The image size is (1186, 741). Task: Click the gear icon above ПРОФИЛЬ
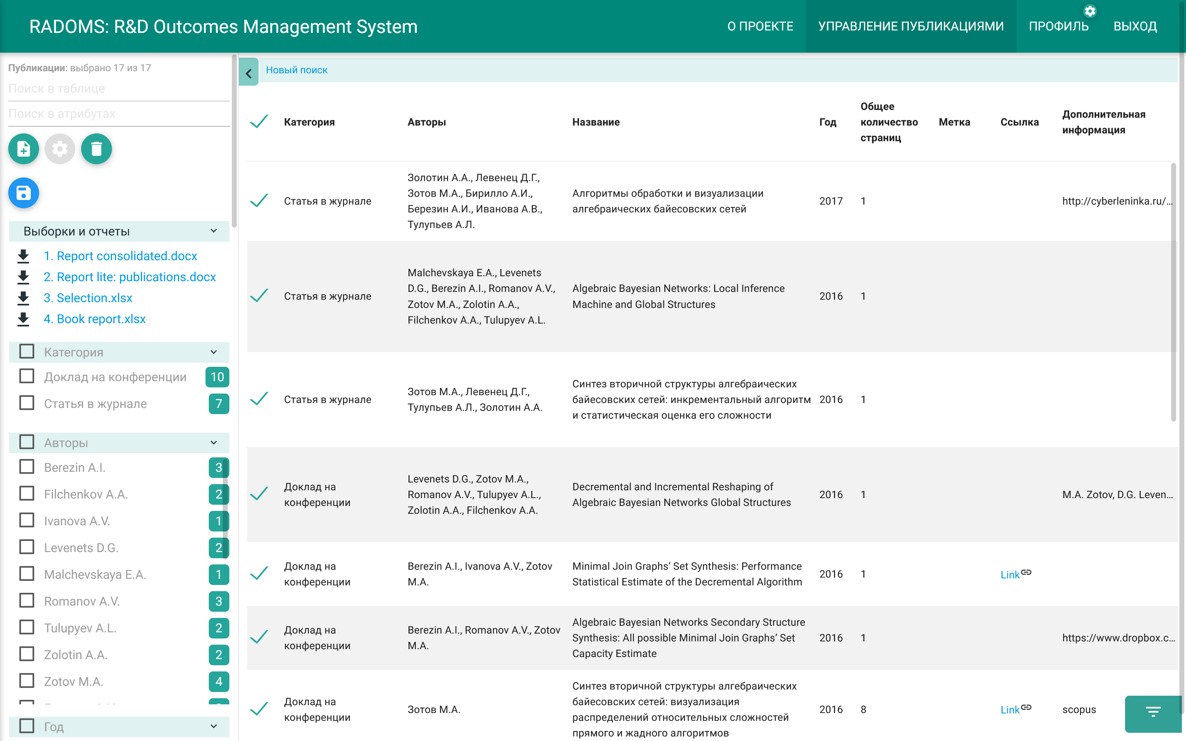[1090, 11]
